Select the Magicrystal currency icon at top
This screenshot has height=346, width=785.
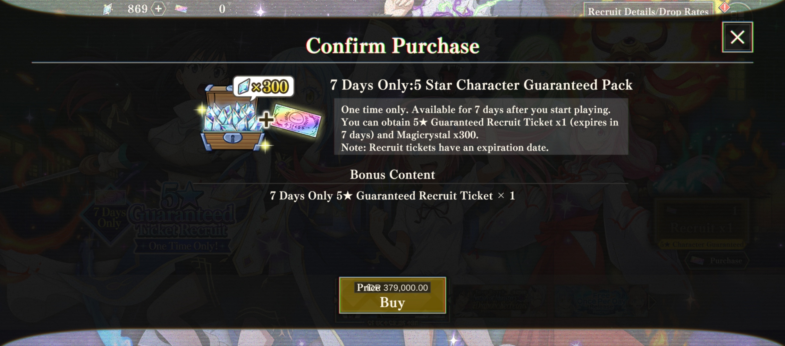coord(108,9)
